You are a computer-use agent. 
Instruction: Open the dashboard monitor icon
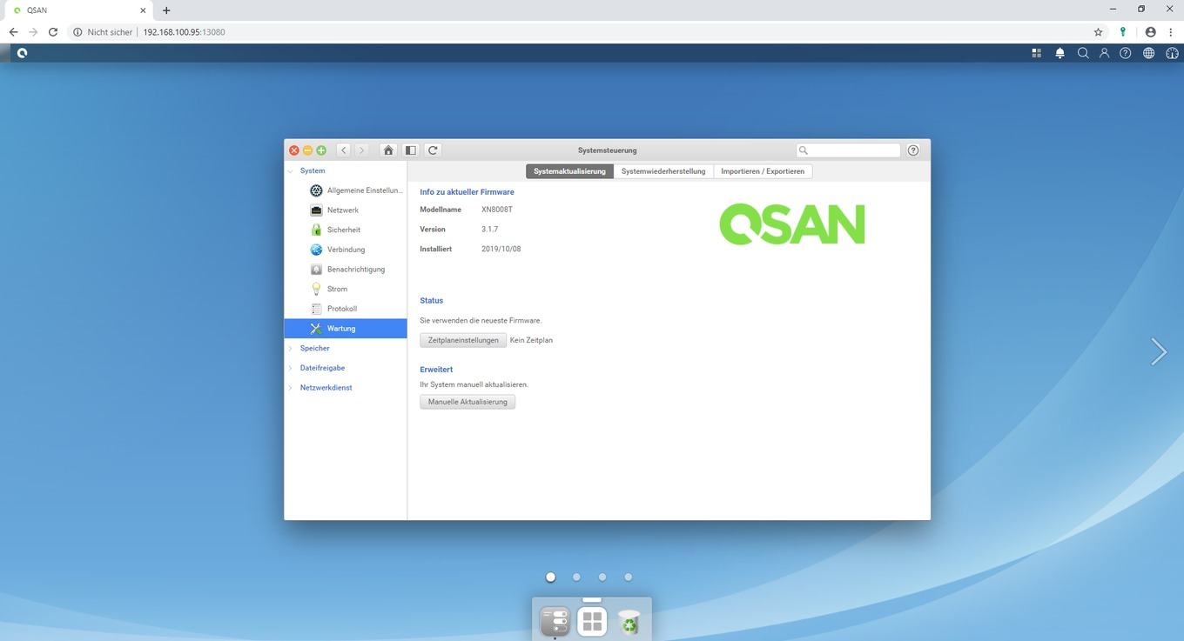click(1172, 53)
